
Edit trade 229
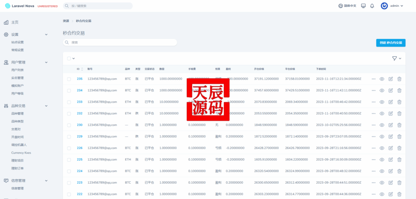click(x=390, y=136)
